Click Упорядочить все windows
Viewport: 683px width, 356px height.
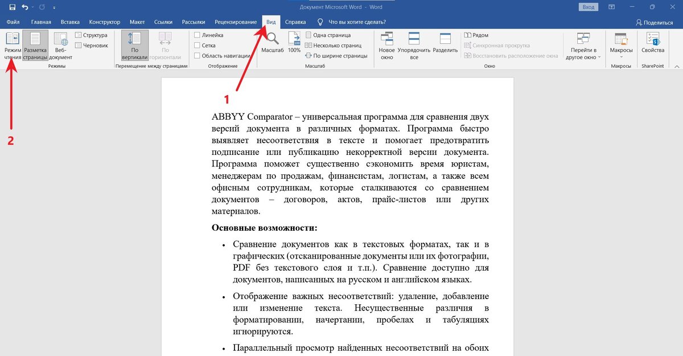414,47
